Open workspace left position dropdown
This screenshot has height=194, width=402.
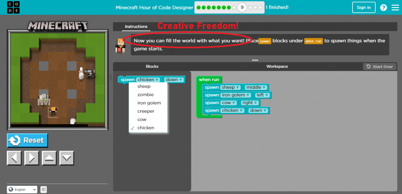point(263,95)
